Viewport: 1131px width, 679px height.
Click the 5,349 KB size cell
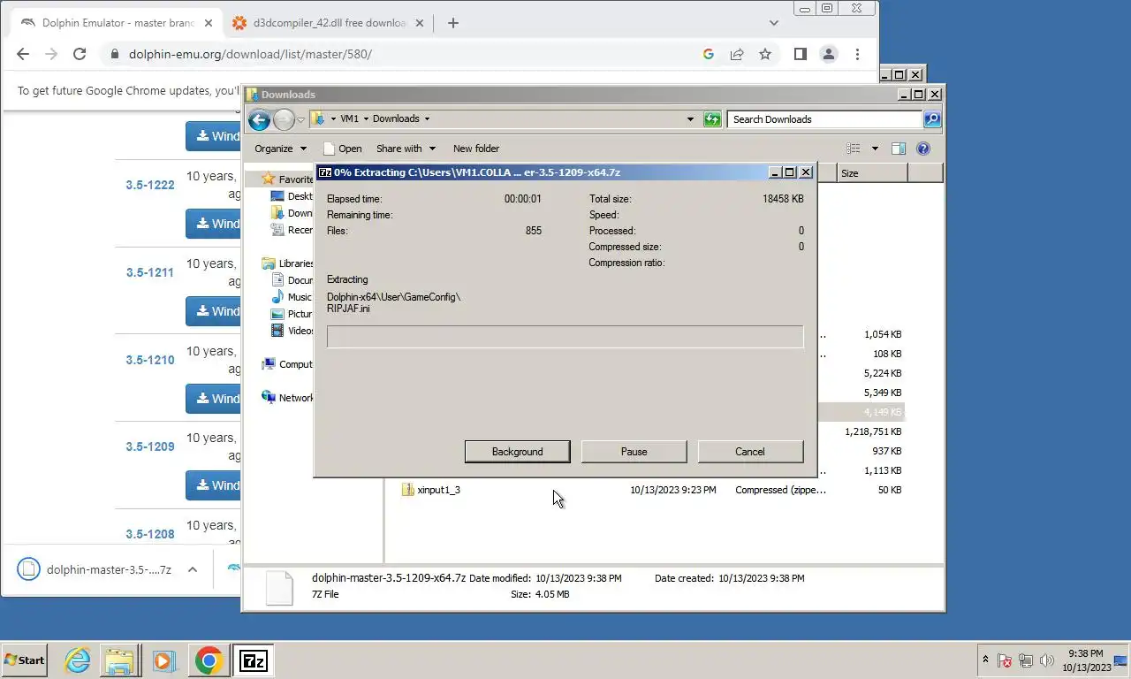pyautogui.click(x=883, y=393)
